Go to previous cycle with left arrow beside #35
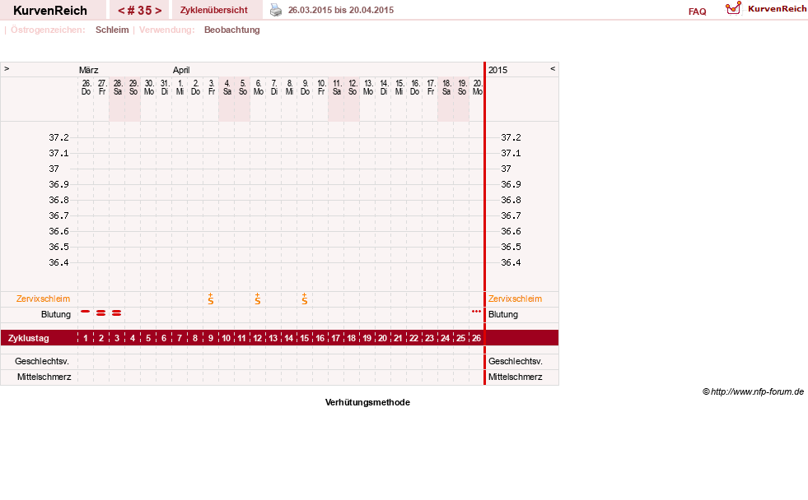808x500 pixels. [x=121, y=11]
